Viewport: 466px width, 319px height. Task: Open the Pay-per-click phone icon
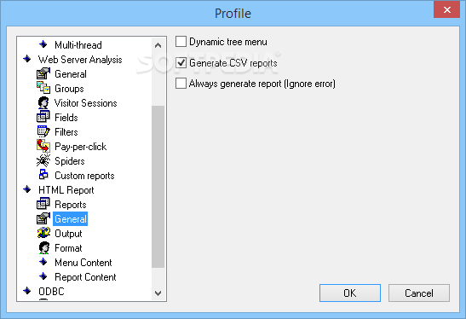point(43,146)
